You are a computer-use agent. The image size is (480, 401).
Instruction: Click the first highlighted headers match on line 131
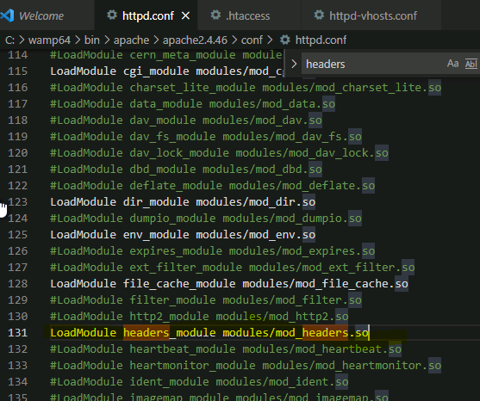click(x=146, y=332)
